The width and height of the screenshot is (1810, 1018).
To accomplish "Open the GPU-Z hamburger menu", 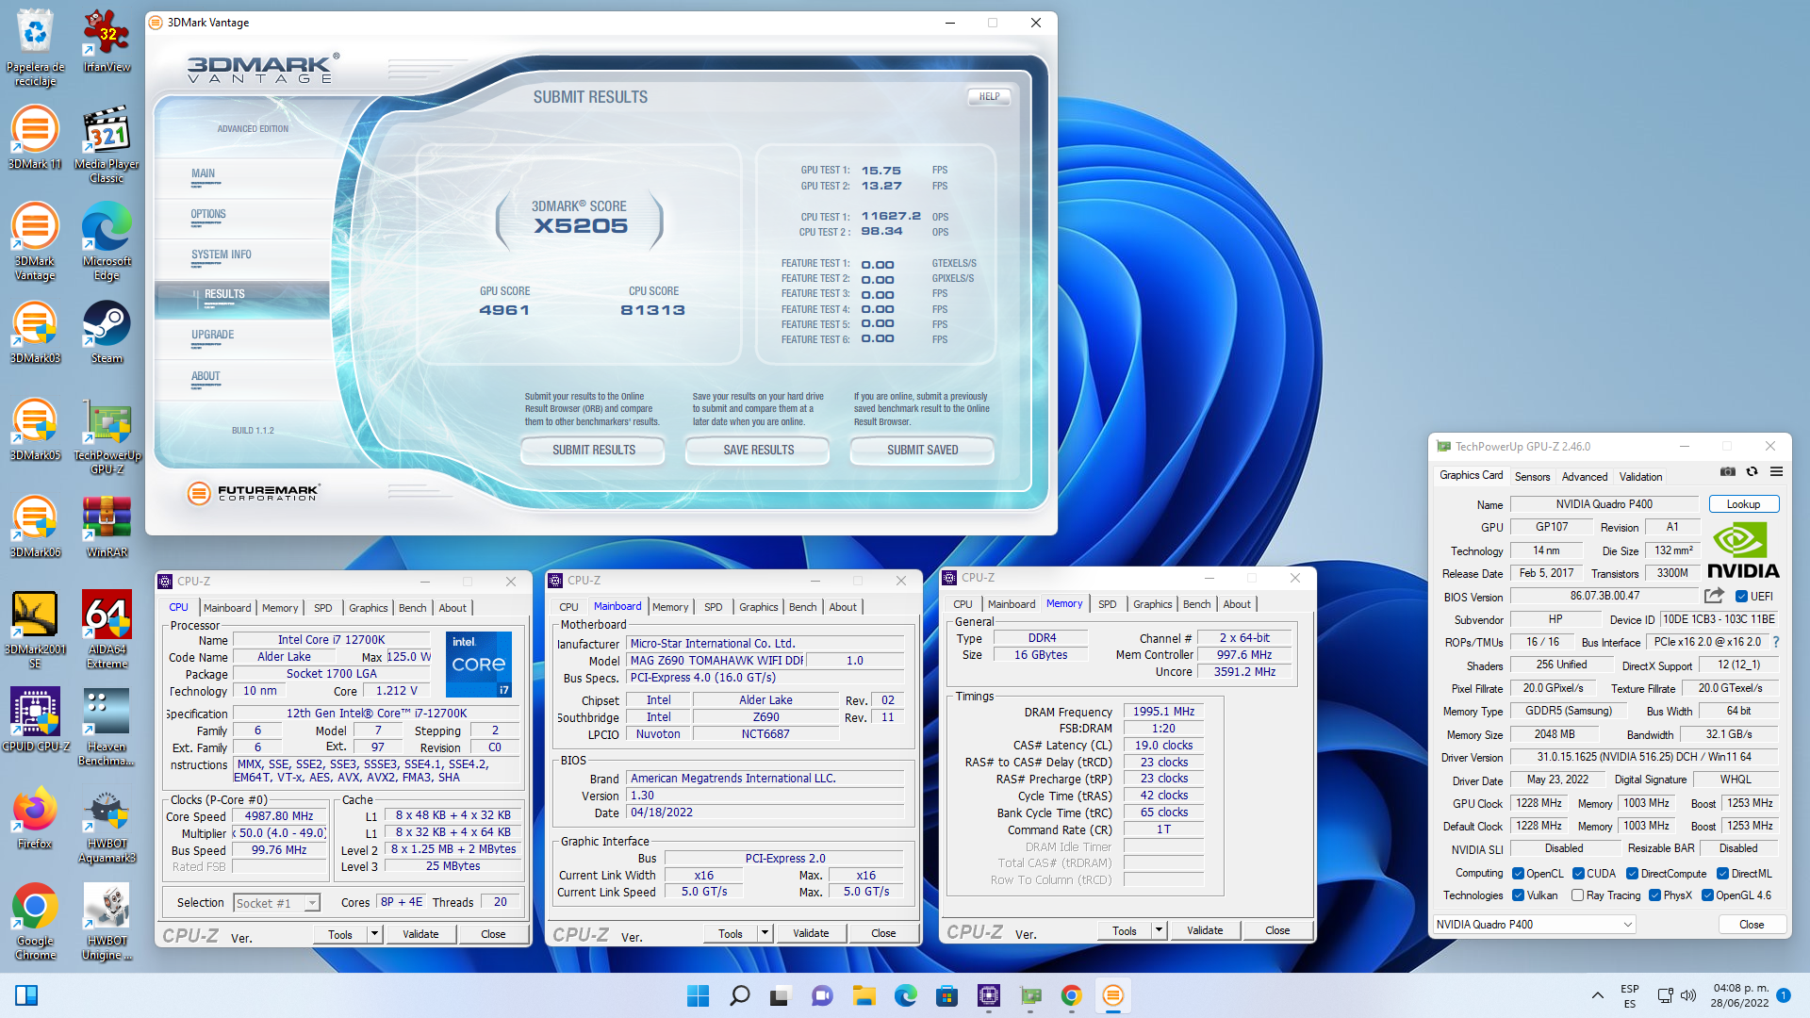I will pyautogui.click(x=1776, y=472).
